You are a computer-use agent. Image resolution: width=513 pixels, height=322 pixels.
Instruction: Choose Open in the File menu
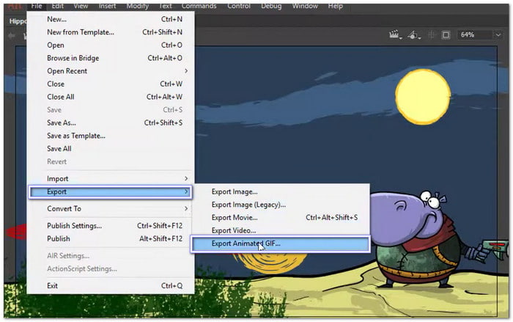pos(111,45)
